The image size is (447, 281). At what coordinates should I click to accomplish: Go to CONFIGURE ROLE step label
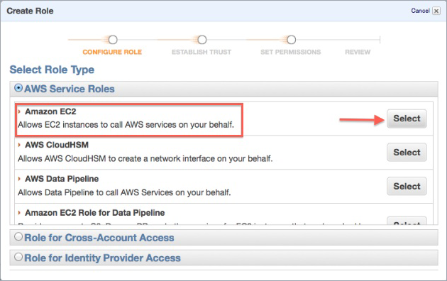(x=112, y=52)
